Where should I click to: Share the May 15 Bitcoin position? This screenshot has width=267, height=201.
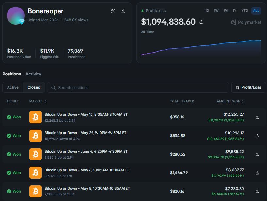(x=257, y=117)
